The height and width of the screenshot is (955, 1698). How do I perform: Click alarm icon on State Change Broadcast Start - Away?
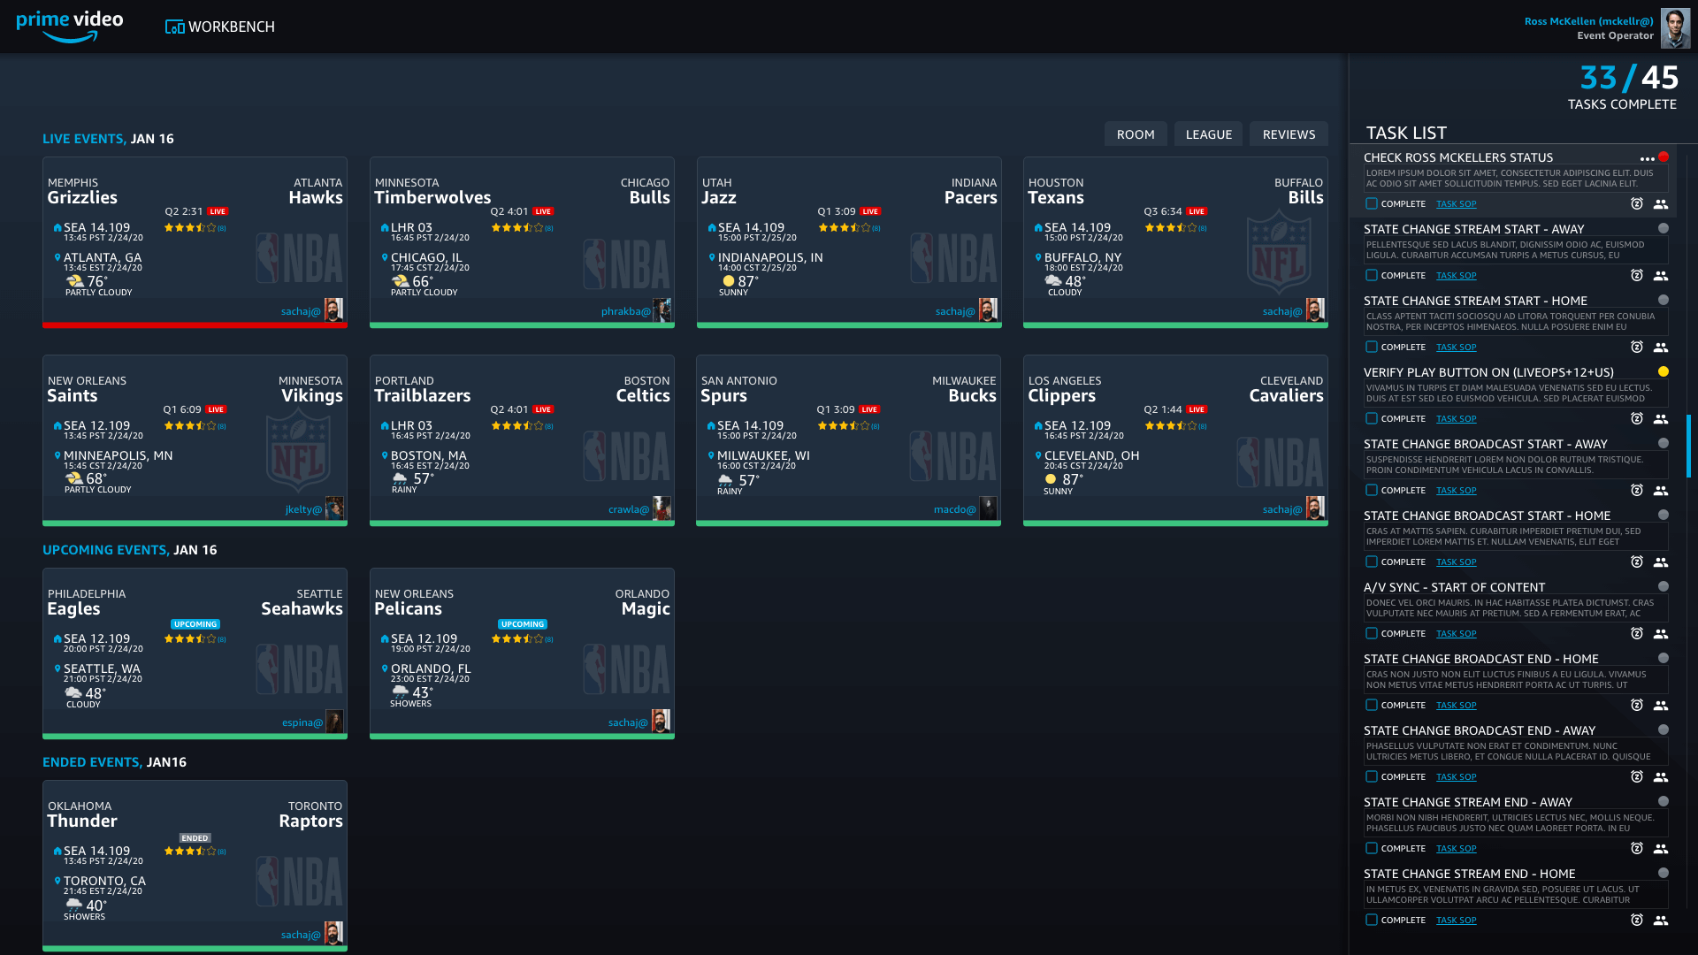(x=1637, y=491)
